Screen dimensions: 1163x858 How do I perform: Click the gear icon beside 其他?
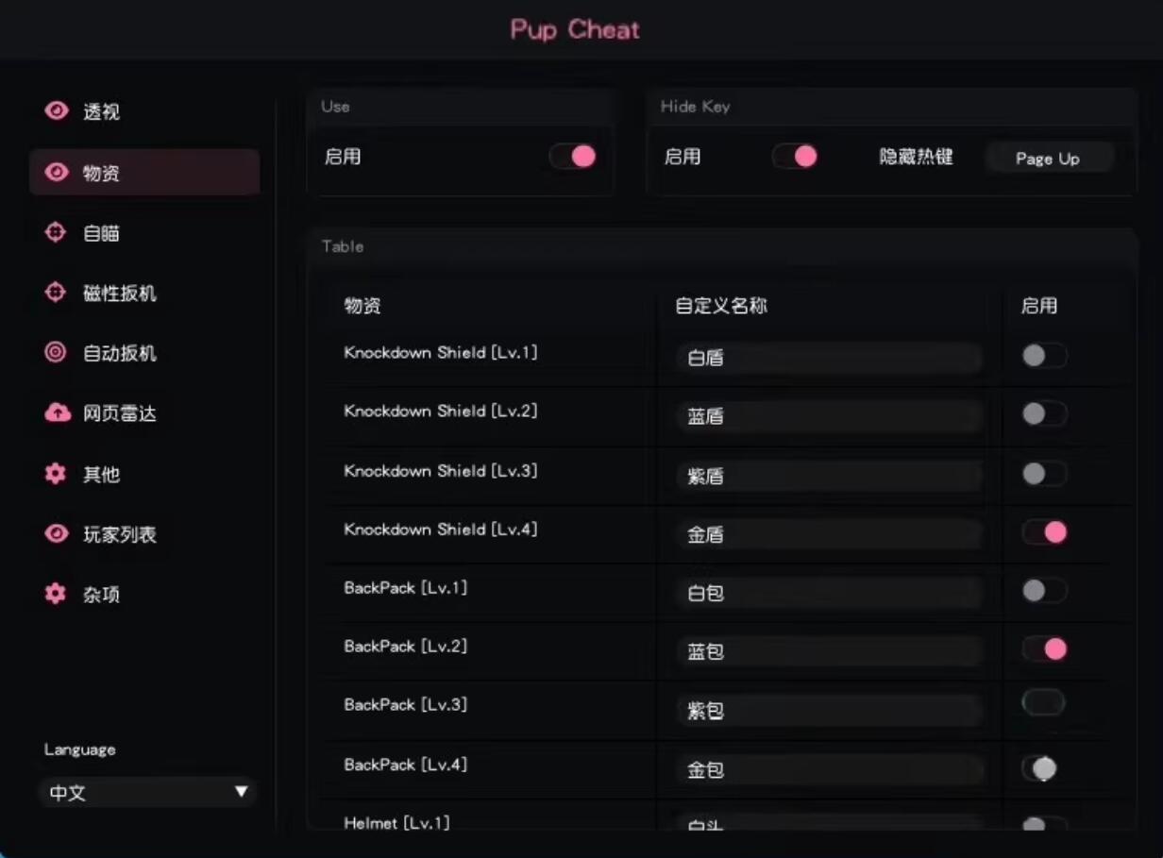pyautogui.click(x=56, y=474)
